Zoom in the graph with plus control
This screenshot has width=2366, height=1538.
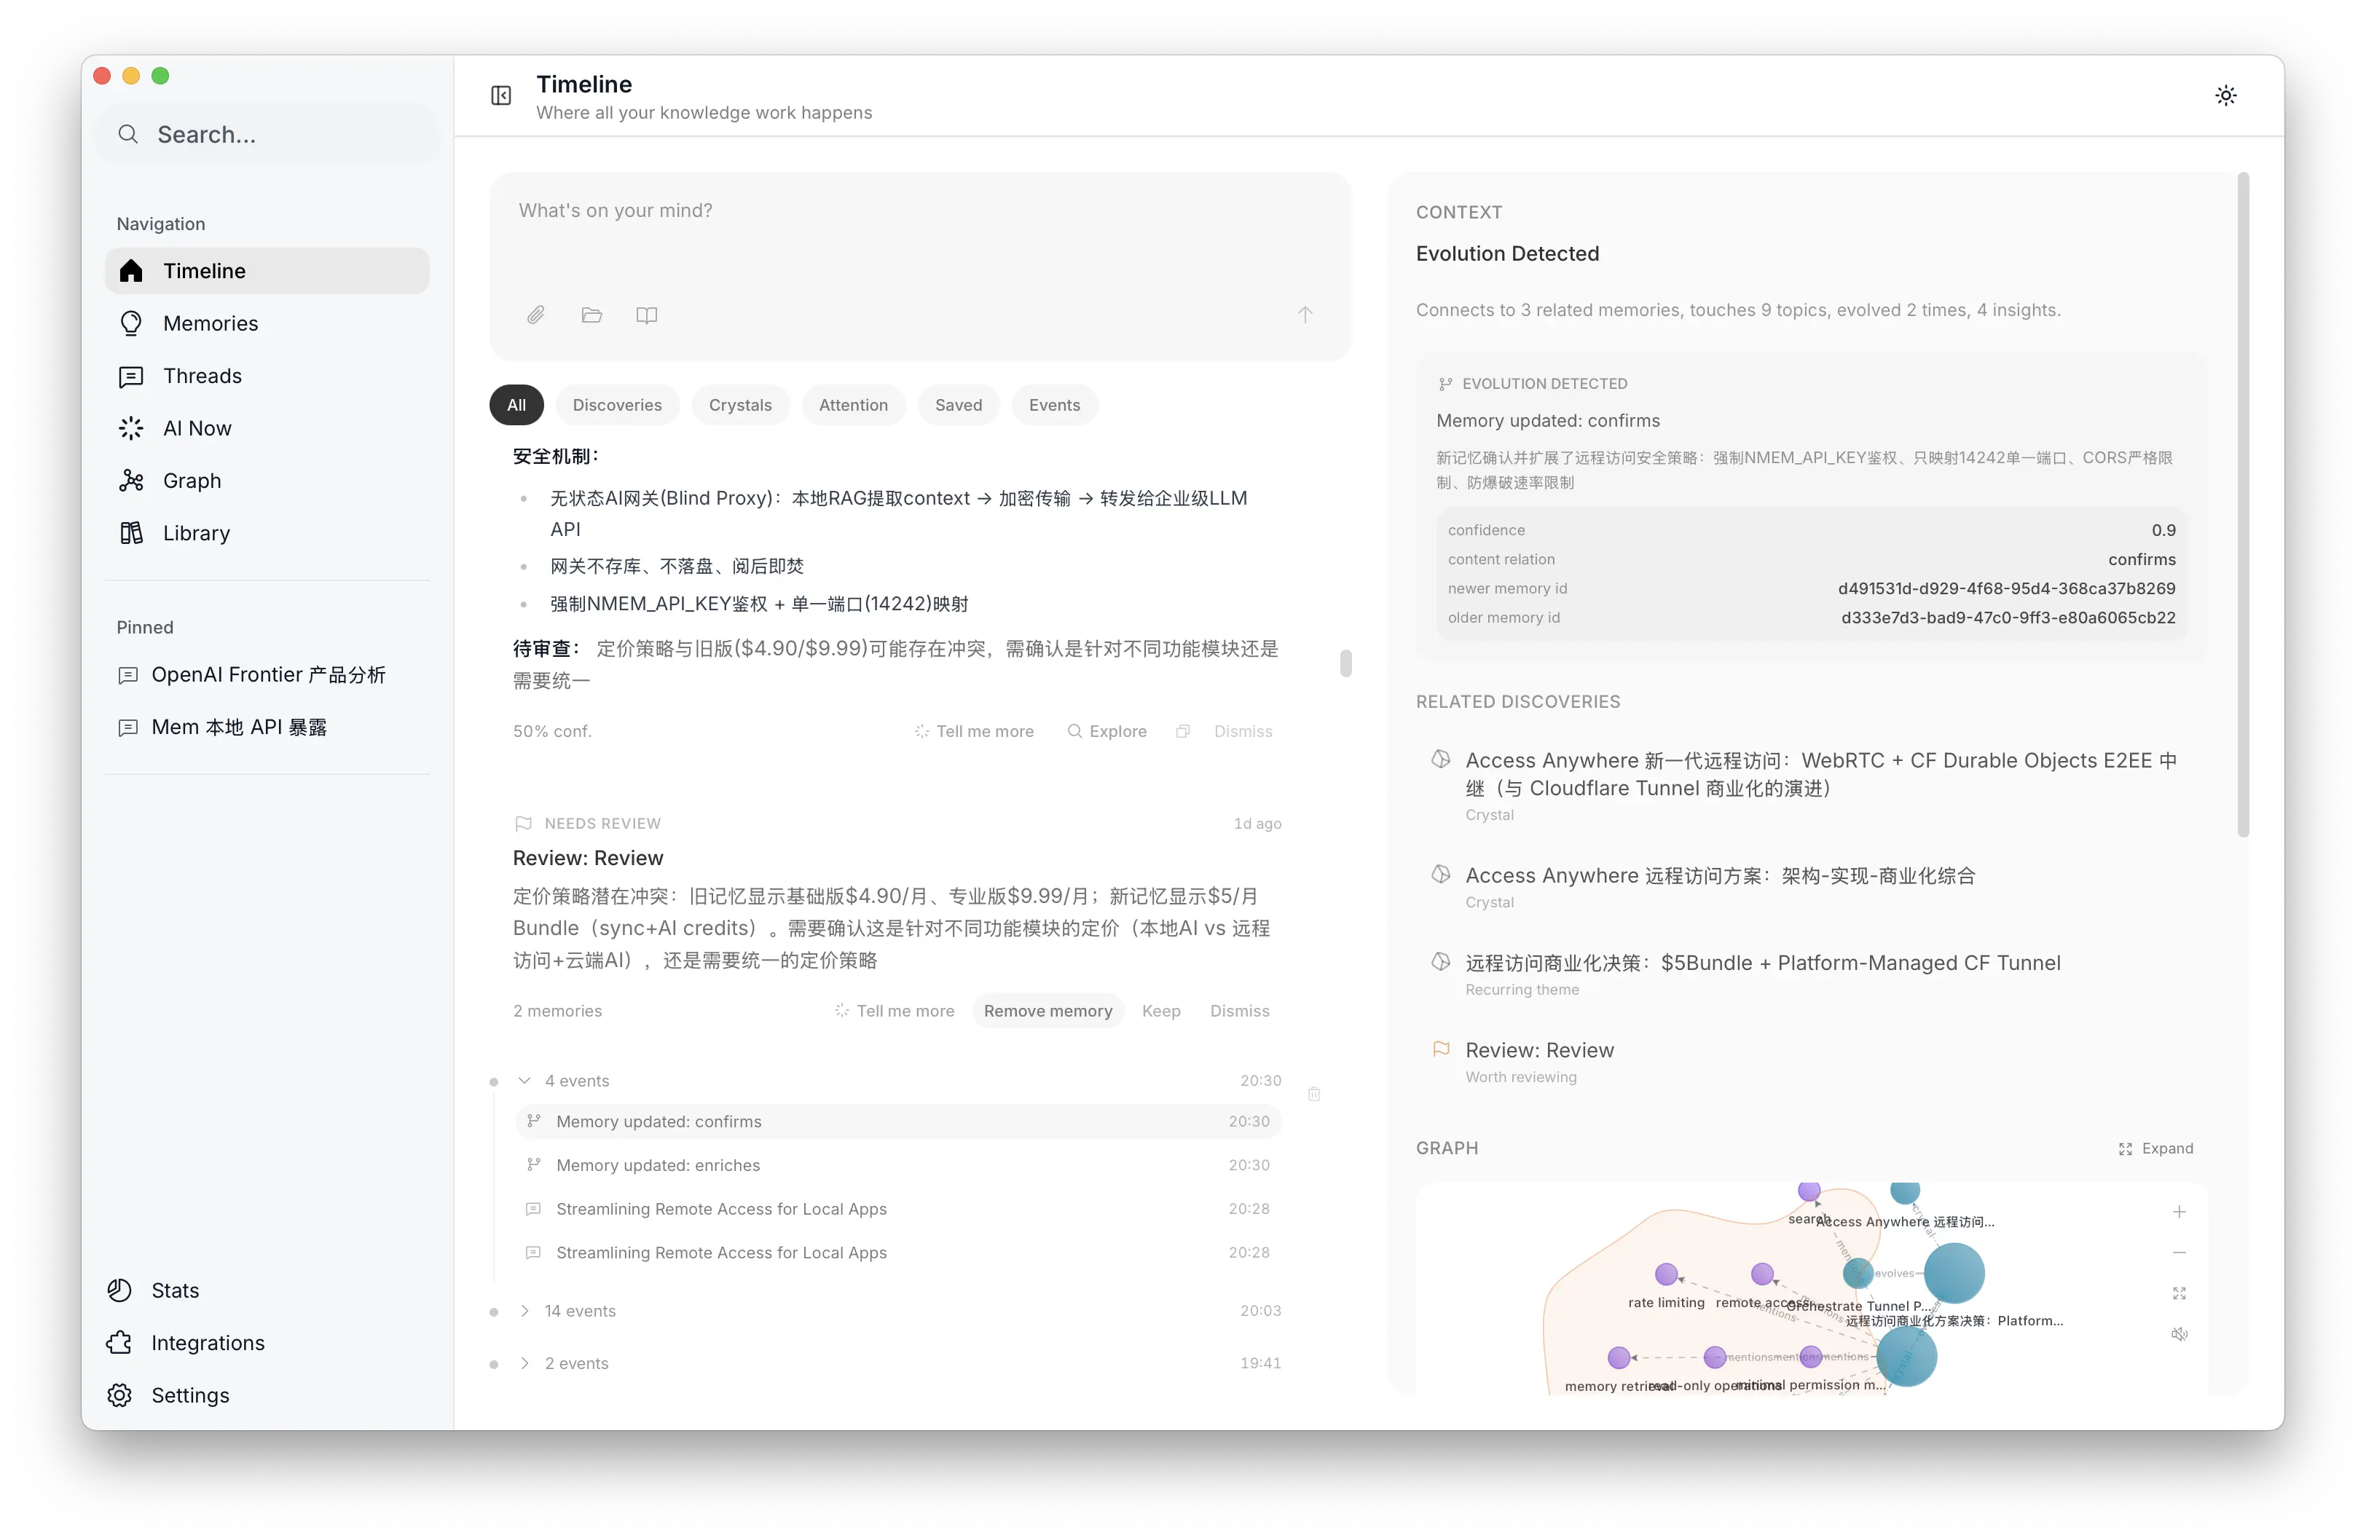click(x=2179, y=1211)
